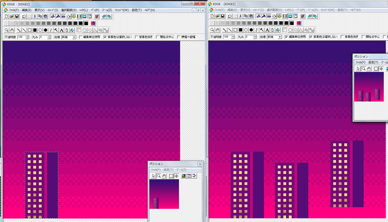This screenshot has width=388, height=222.
Task: Select Magnifier zoom tool in left window
Action: [x=6, y=30]
